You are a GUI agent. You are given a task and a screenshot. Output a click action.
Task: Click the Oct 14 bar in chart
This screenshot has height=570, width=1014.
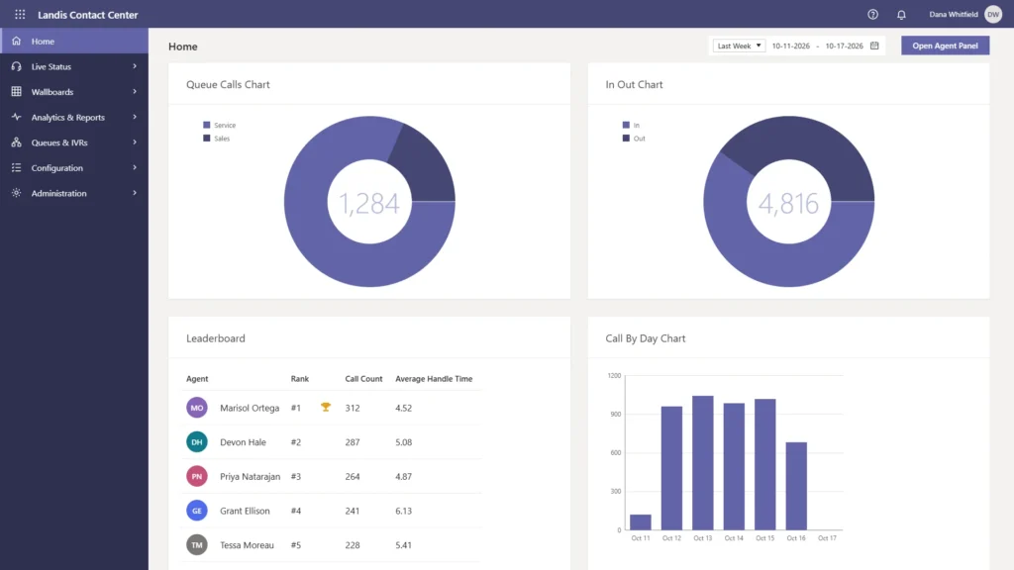734,467
